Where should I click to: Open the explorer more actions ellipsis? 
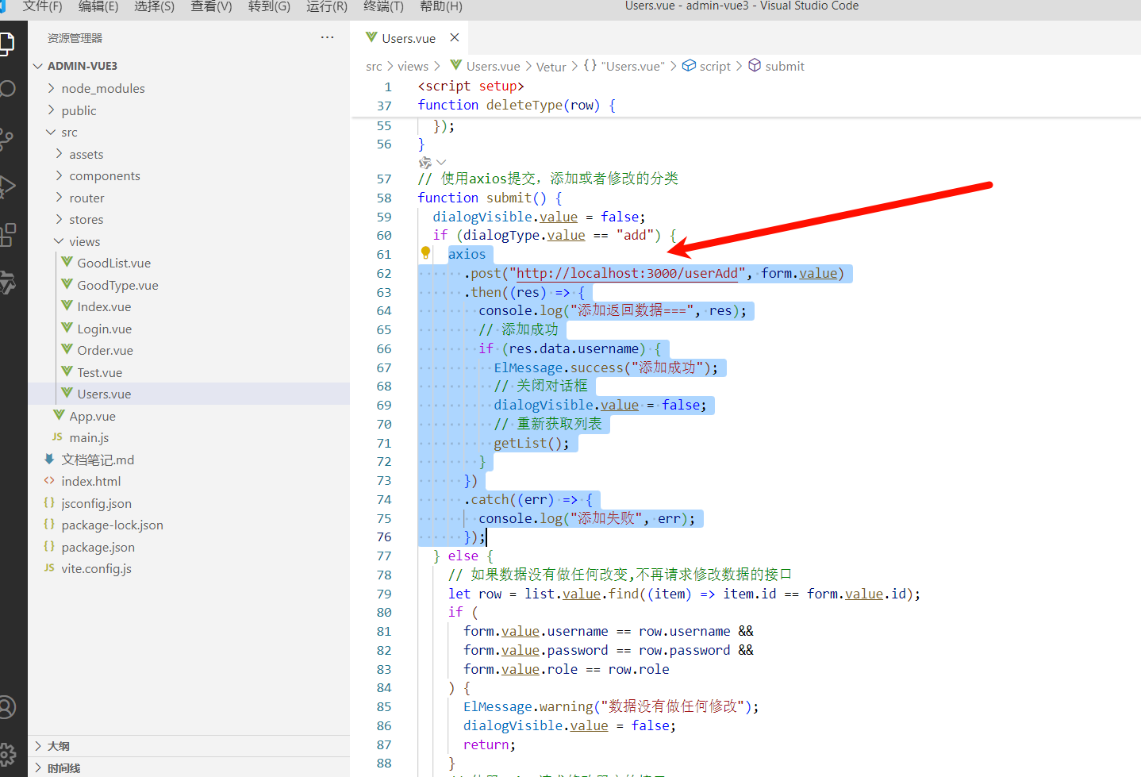coord(327,37)
